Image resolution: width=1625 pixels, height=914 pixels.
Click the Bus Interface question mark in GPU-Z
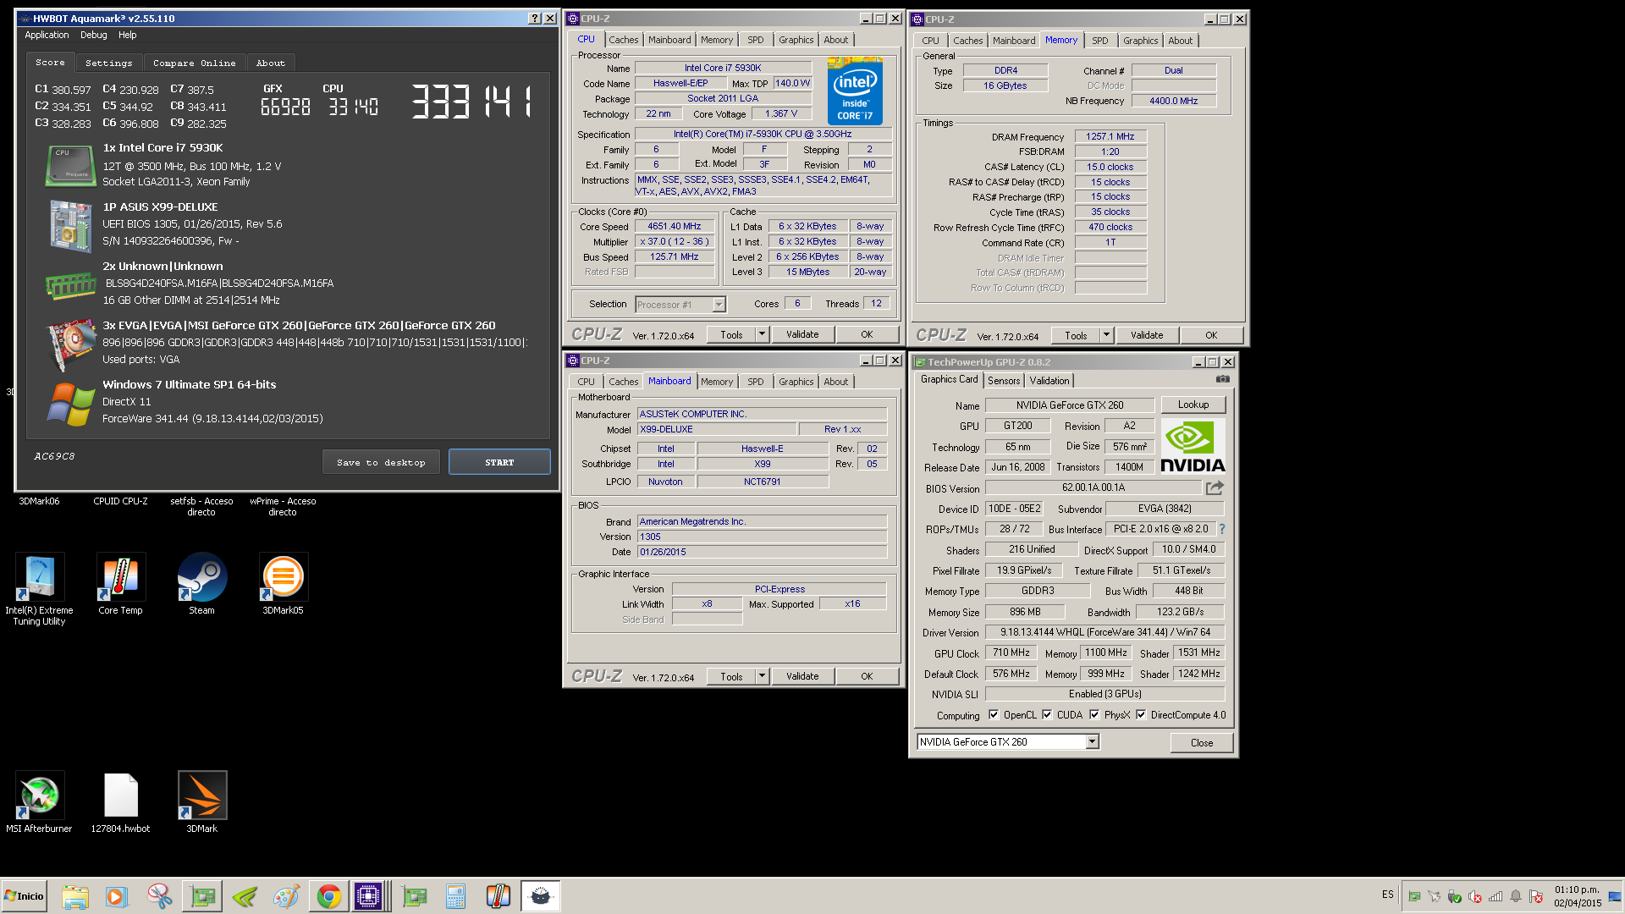1221,529
